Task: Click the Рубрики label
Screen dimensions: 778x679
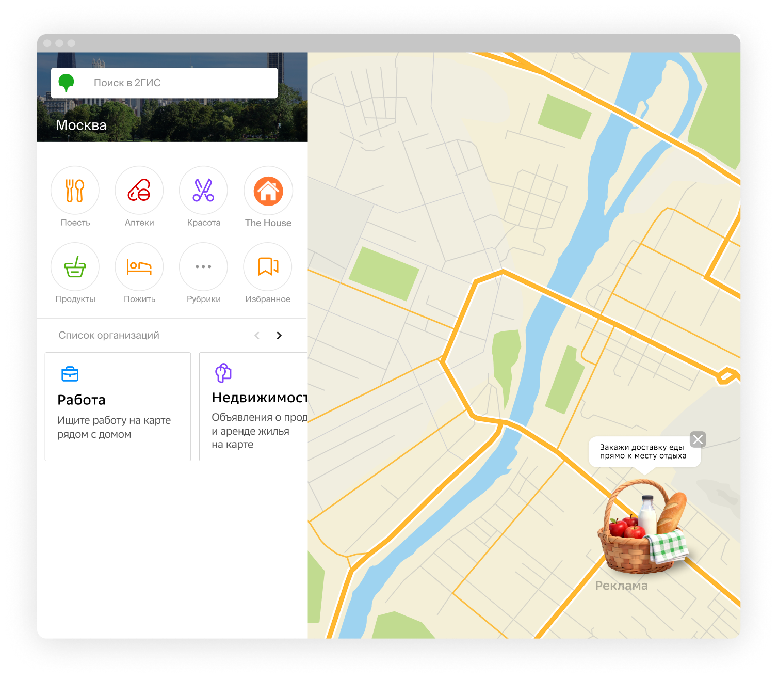Action: click(x=204, y=299)
